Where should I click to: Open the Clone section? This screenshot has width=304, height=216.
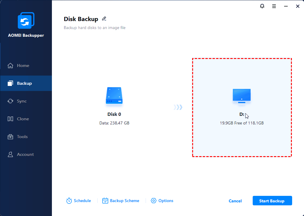pos(23,119)
